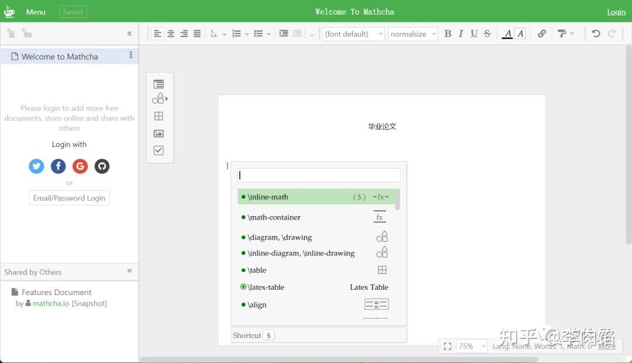Choose the \align command
Screen dimensions: 632x363
point(317,304)
